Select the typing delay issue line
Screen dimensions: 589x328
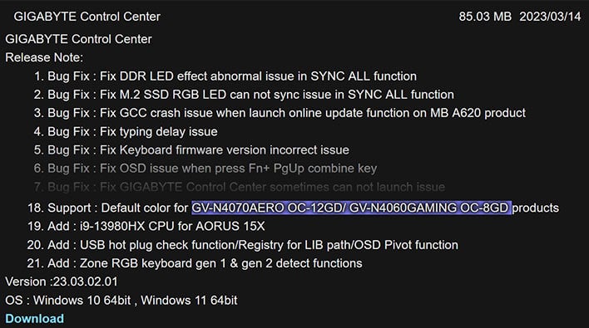tap(126, 131)
